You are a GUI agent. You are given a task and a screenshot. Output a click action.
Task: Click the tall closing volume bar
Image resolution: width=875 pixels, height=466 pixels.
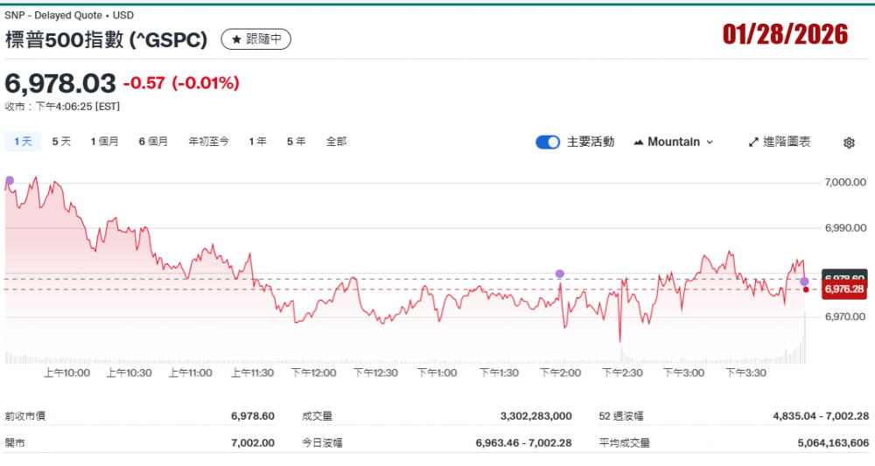click(803, 338)
